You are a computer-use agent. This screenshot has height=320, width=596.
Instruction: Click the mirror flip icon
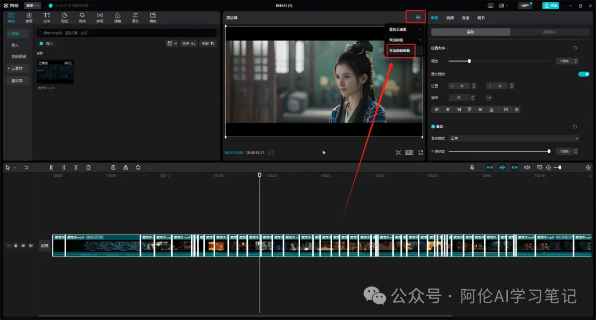click(x=125, y=167)
